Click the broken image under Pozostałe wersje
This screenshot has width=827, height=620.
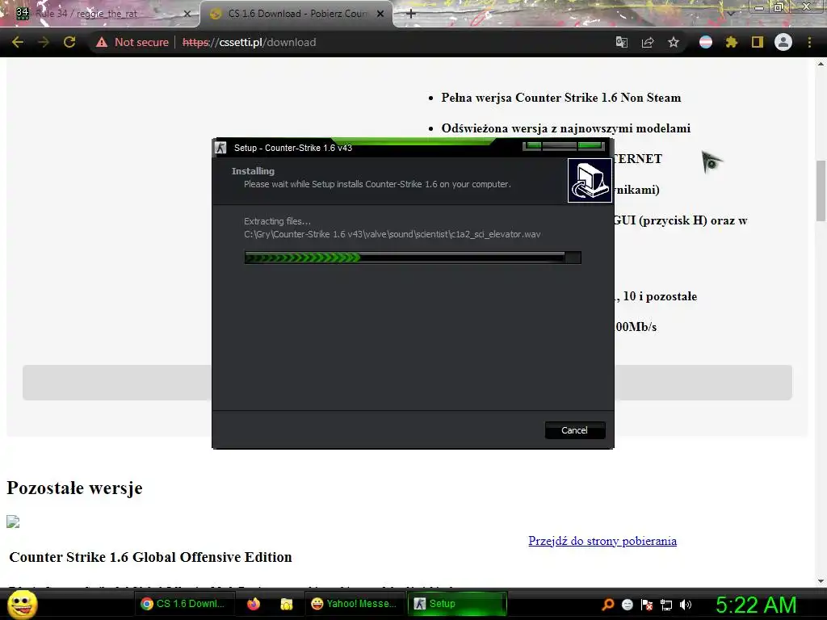(x=13, y=522)
